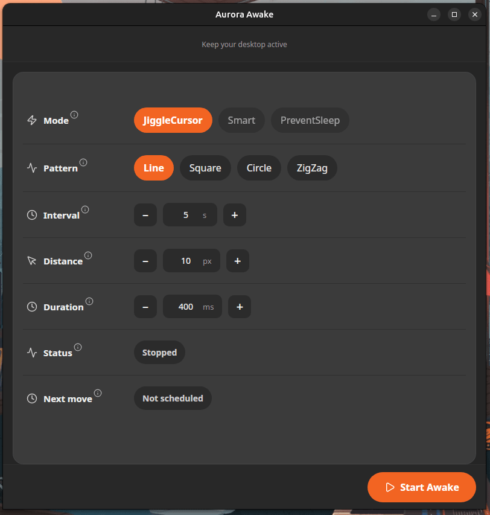
Task: Click the clock icon beside Duration
Action: 32,307
